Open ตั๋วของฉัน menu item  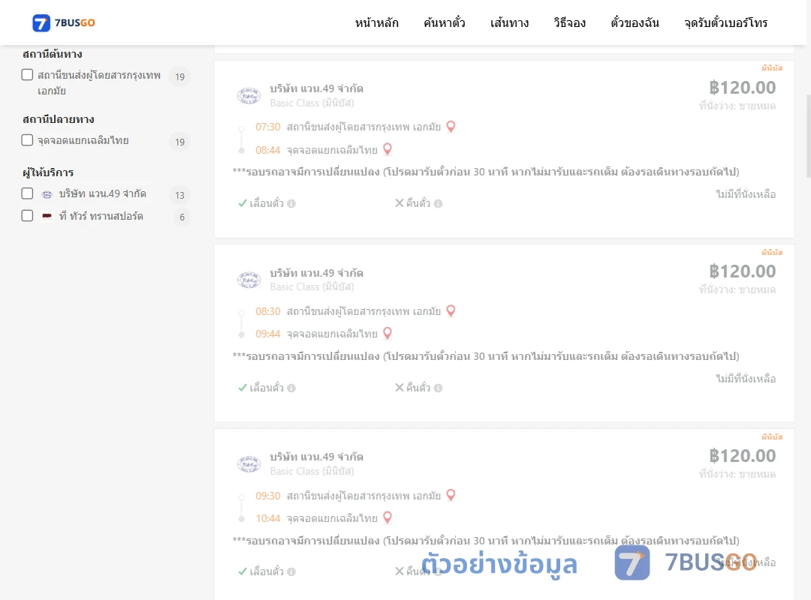(635, 22)
